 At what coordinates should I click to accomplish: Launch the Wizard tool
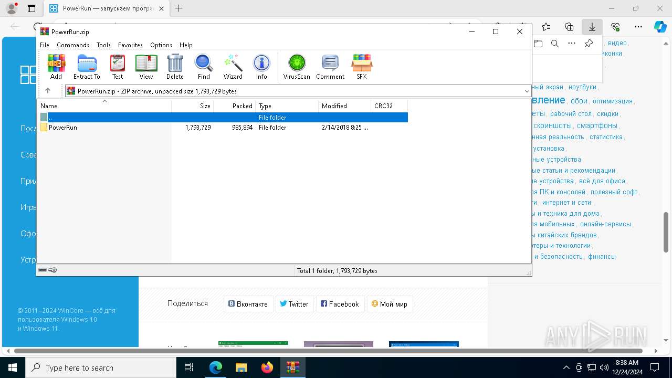[x=233, y=67]
